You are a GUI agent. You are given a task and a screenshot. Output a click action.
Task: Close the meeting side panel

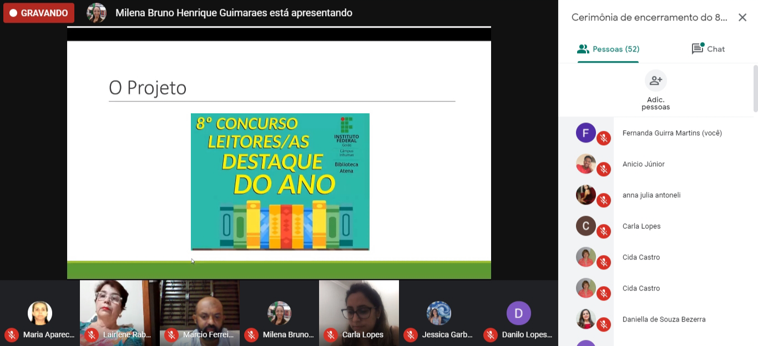(742, 18)
